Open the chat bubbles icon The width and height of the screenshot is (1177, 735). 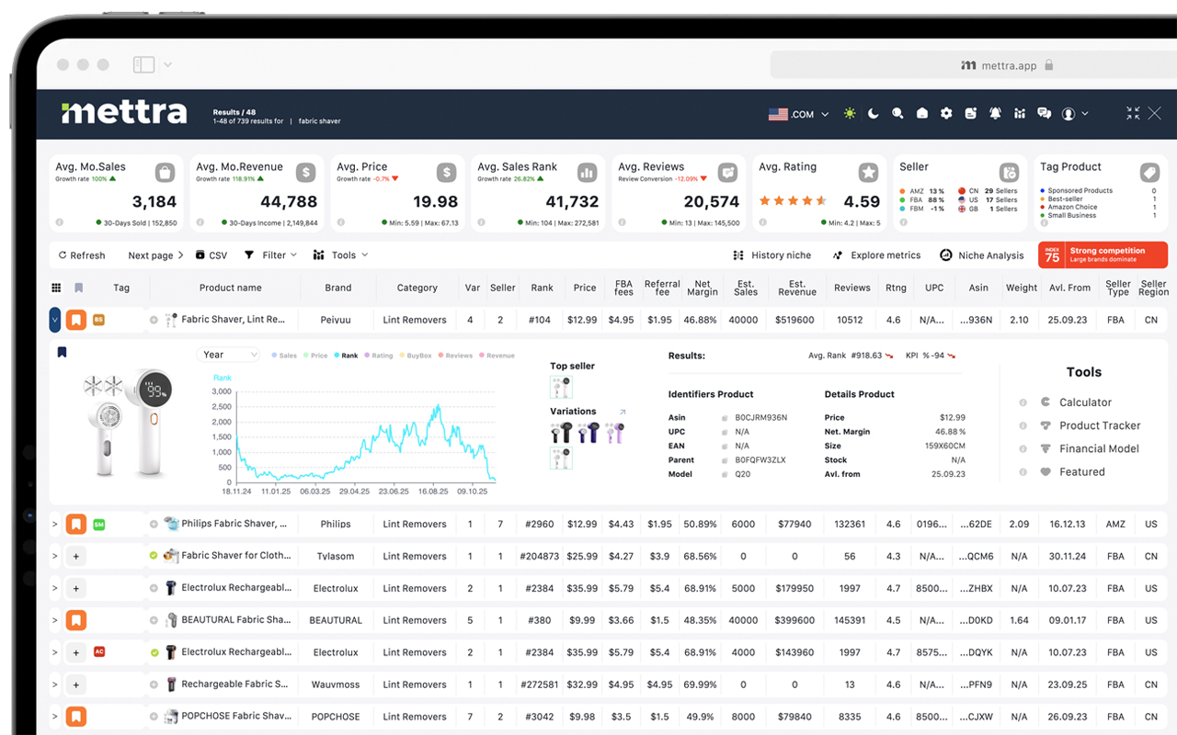[x=1044, y=114]
